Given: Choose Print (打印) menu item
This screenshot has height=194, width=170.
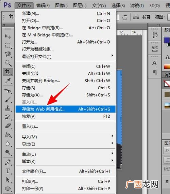Looking at the screenshot, I should tap(66, 181).
